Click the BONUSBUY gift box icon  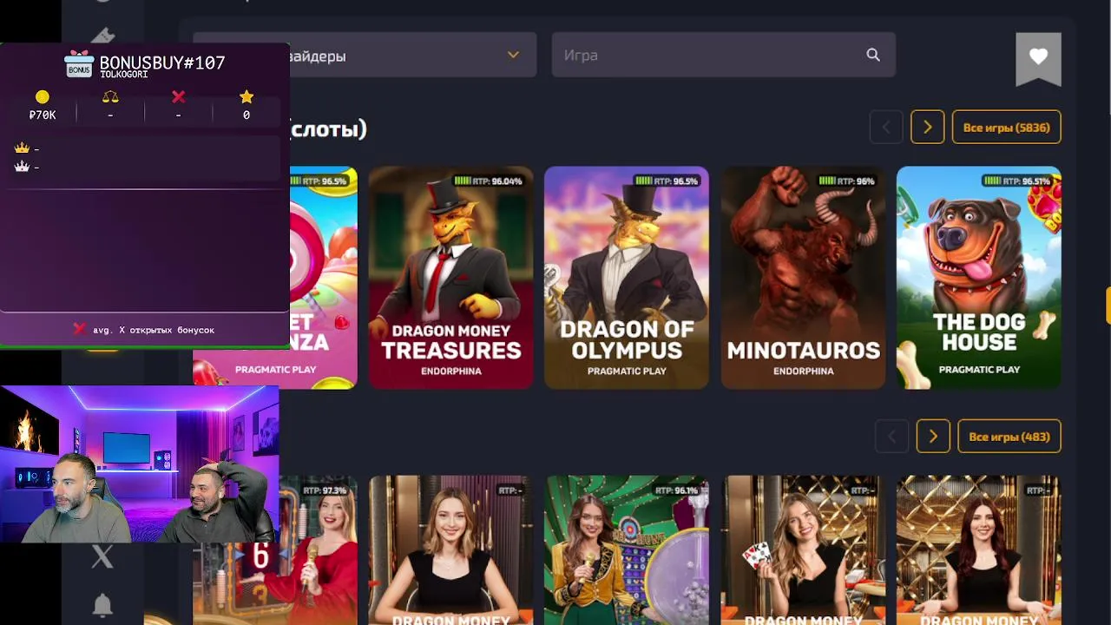pos(79,64)
